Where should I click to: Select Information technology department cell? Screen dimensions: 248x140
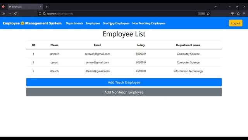click(x=188, y=71)
